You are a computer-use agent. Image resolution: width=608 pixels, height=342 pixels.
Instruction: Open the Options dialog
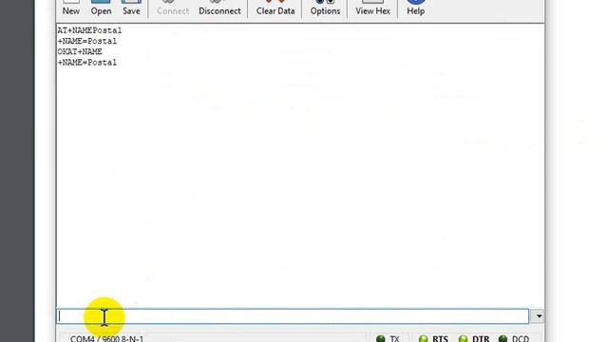click(325, 9)
